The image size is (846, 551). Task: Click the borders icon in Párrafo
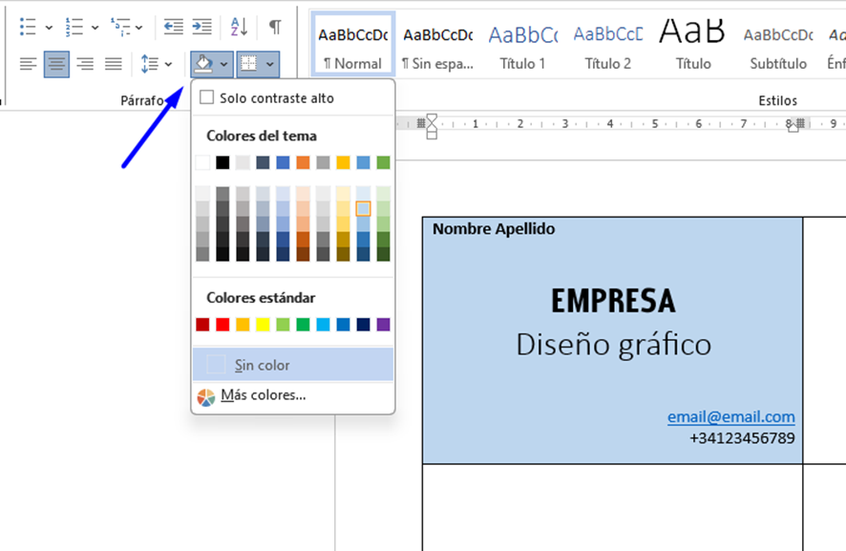249,64
